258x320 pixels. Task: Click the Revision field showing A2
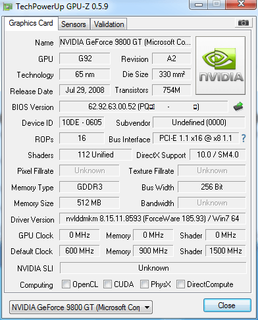tap(171, 59)
